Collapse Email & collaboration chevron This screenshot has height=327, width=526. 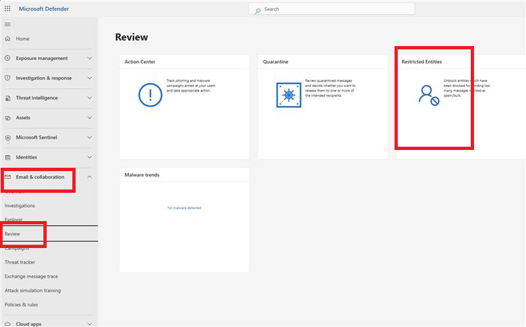(x=89, y=176)
